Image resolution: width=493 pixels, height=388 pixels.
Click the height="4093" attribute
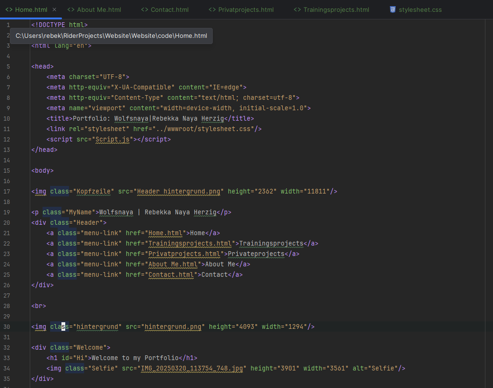(x=234, y=326)
